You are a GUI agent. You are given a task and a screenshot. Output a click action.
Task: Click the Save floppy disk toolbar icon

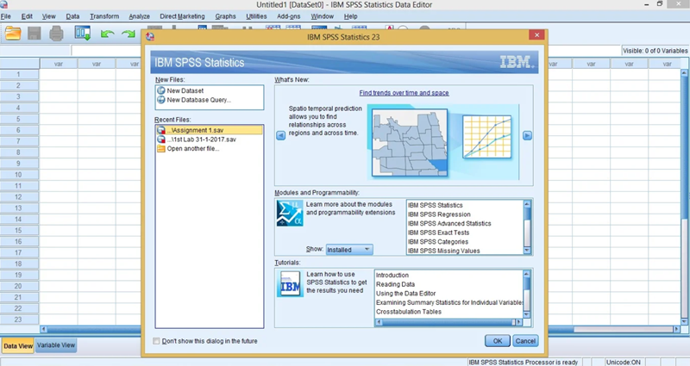point(34,34)
